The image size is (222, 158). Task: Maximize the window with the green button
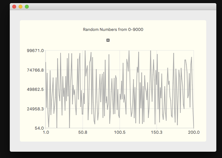pos(27,7)
